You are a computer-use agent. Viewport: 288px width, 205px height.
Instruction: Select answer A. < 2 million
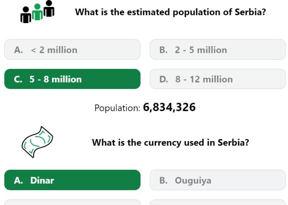(x=72, y=49)
